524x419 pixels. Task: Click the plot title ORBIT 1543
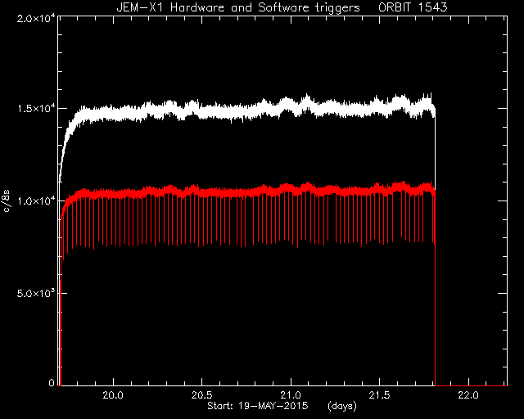pyautogui.click(x=413, y=7)
